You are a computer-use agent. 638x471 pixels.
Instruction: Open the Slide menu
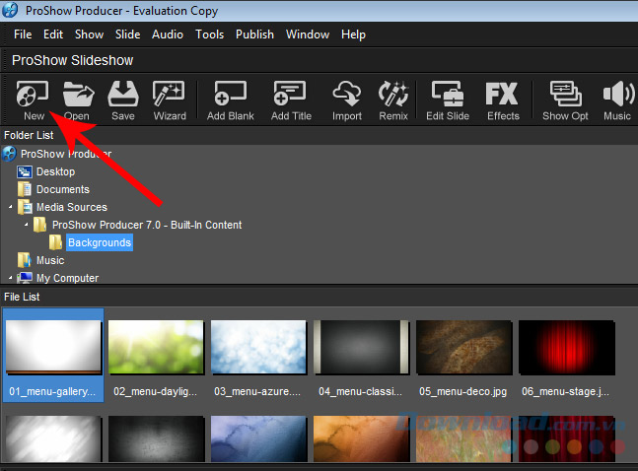click(128, 34)
